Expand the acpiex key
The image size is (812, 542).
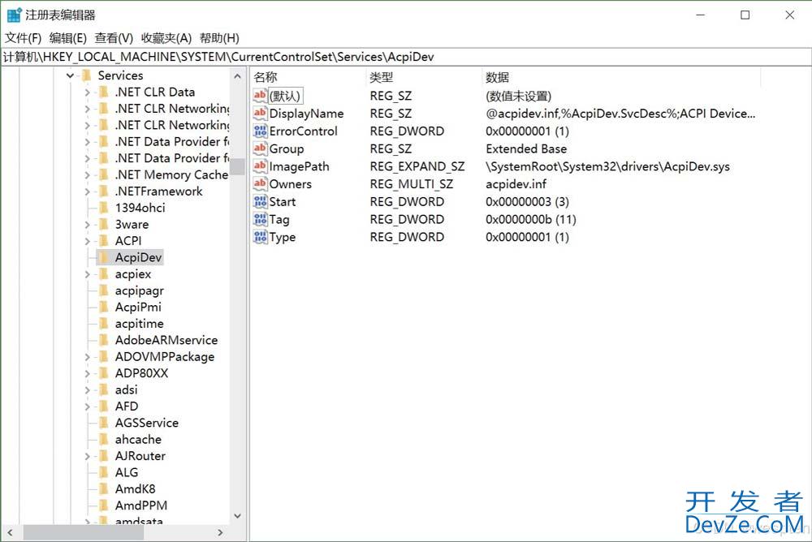[x=87, y=274]
